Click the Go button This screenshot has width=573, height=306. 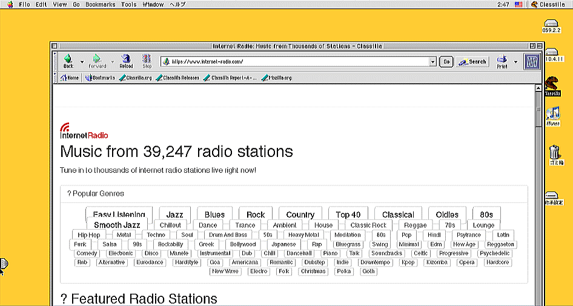446,62
